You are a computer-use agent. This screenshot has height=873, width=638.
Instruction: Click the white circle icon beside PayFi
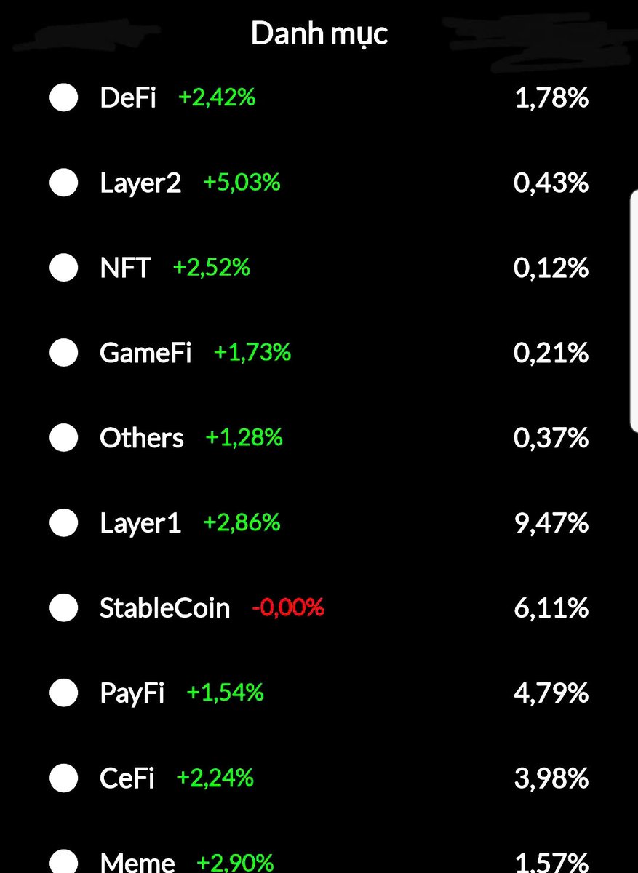point(64,693)
